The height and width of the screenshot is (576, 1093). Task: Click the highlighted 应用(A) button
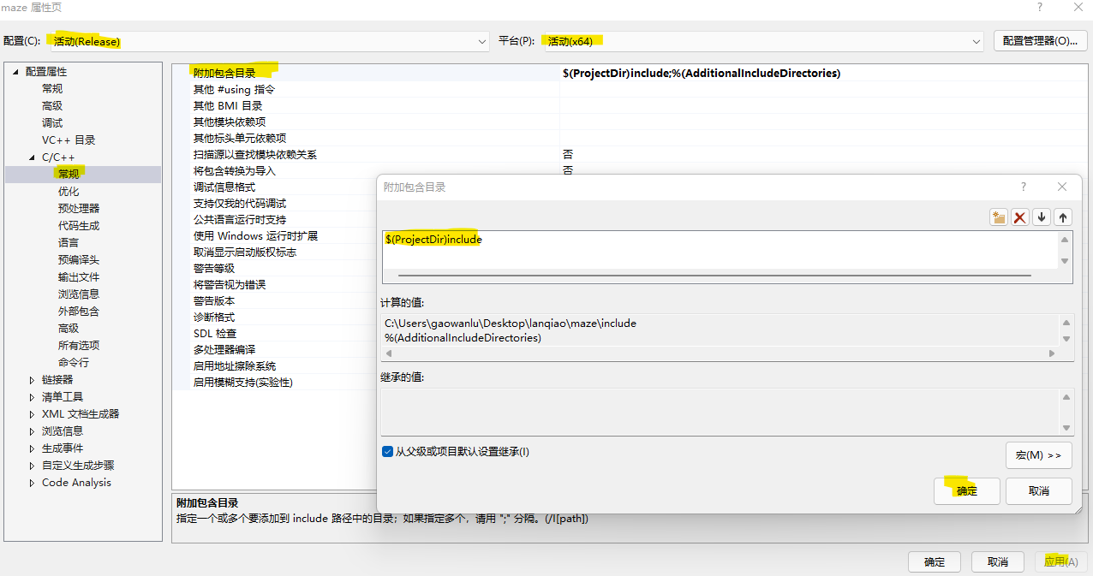1060,561
